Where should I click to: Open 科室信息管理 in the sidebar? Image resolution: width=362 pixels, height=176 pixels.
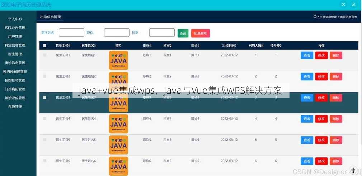pyautogui.click(x=15, y=45)
